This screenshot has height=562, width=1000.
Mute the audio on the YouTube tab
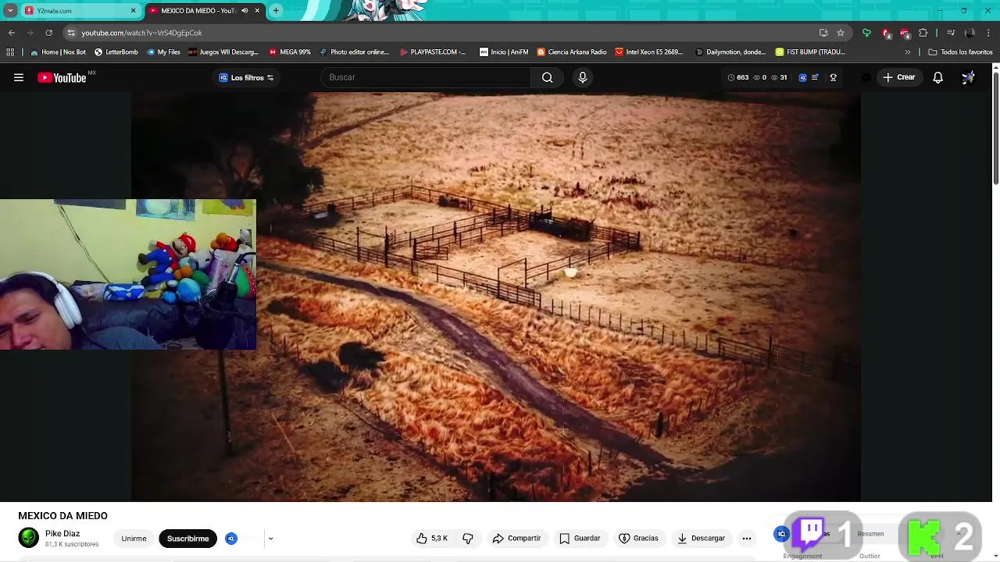[x=245, y=11]
